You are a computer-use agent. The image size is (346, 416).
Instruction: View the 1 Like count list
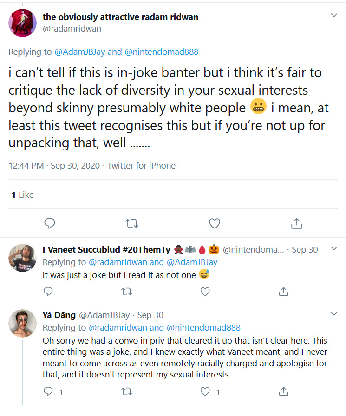(x=23, y=195)
